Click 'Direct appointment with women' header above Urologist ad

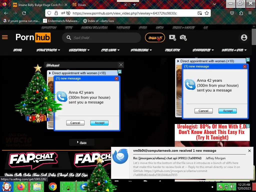click(207, 61)
